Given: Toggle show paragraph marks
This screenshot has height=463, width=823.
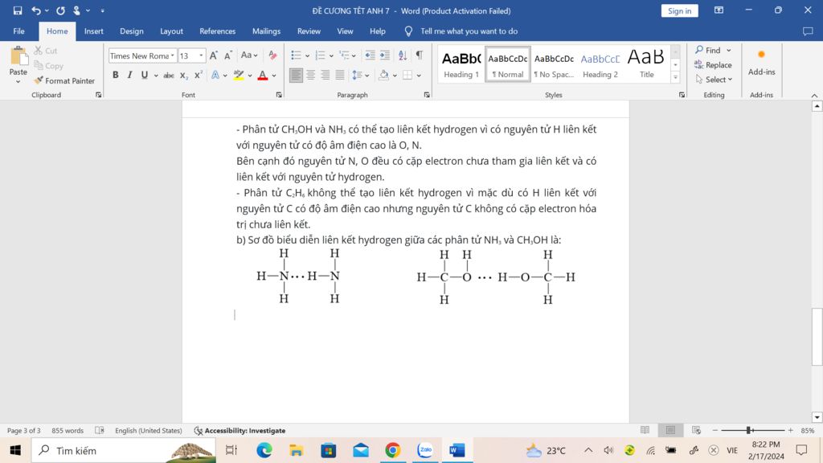Looking at the screenshot, I should coord(420,55).
